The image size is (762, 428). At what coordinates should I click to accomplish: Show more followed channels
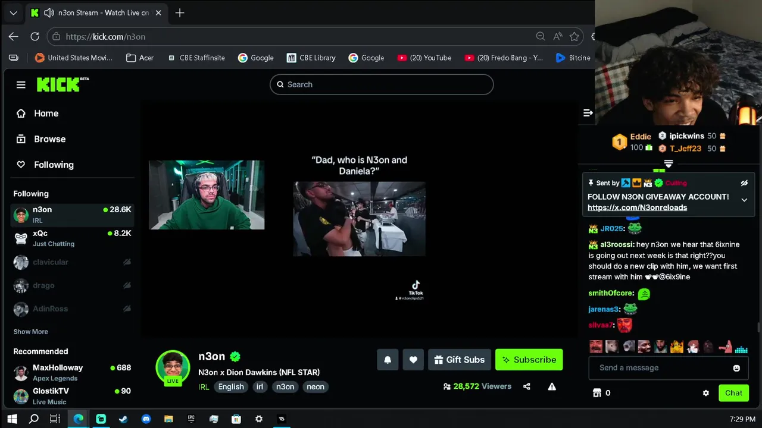[x=31, y=332]
